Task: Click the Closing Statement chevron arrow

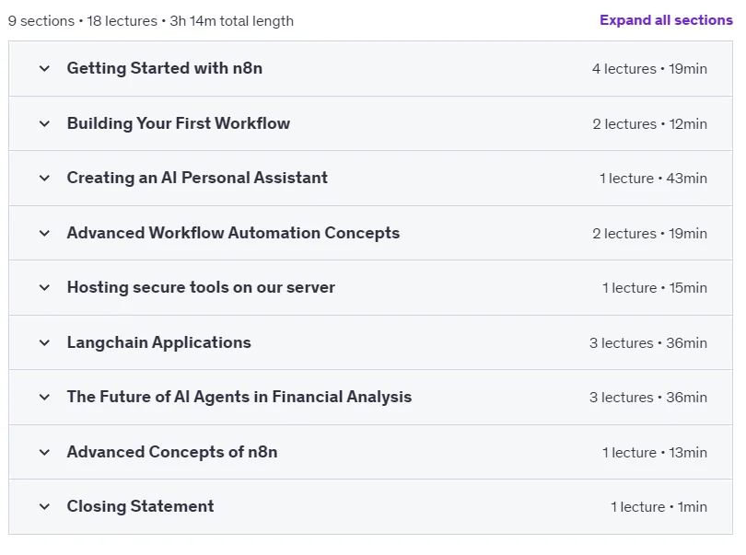Action: [x=44, y=506]
